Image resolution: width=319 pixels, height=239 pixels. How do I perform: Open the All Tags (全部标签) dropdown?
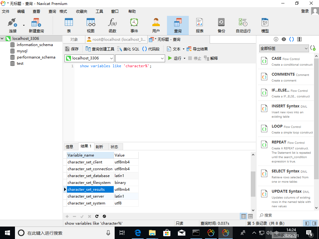pos(284,48)
